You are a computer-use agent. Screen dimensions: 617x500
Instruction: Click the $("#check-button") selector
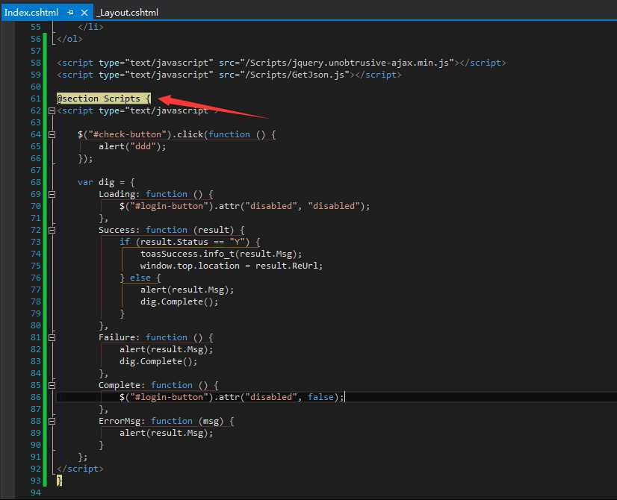coord(125,134)
